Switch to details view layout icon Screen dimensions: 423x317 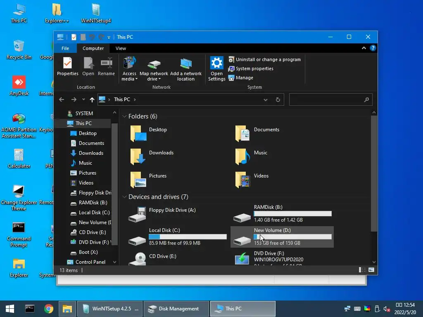pyautogui.click(x=362, y=270)
